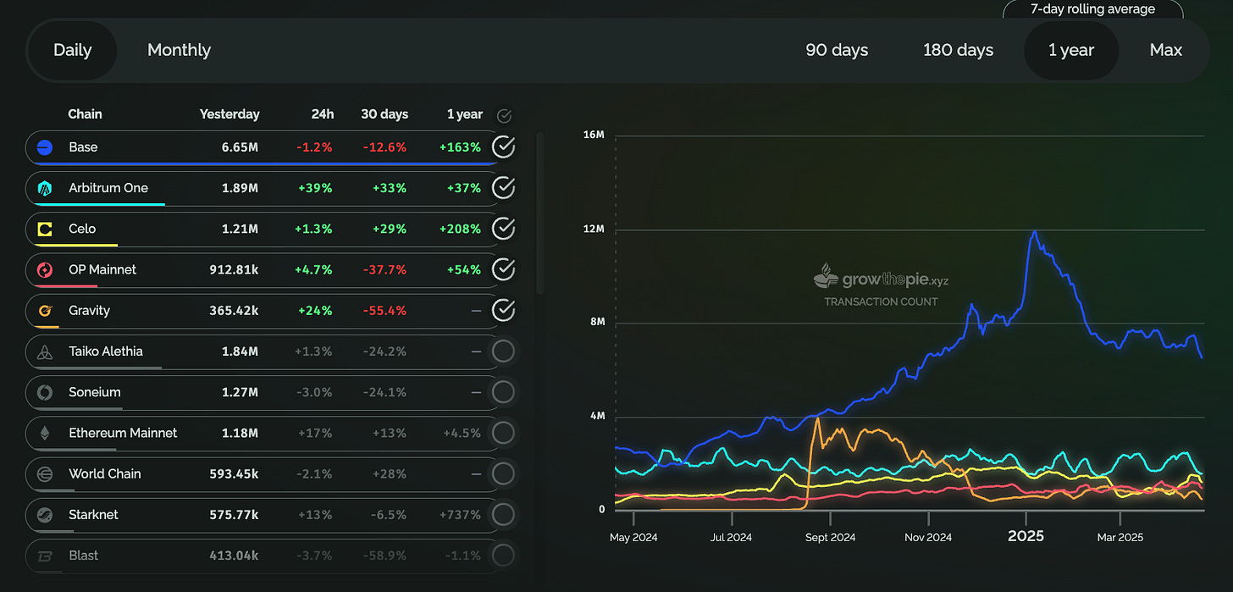Click Starknet's +737% one-year change
Screen dimensions: 1233x592
461,515
